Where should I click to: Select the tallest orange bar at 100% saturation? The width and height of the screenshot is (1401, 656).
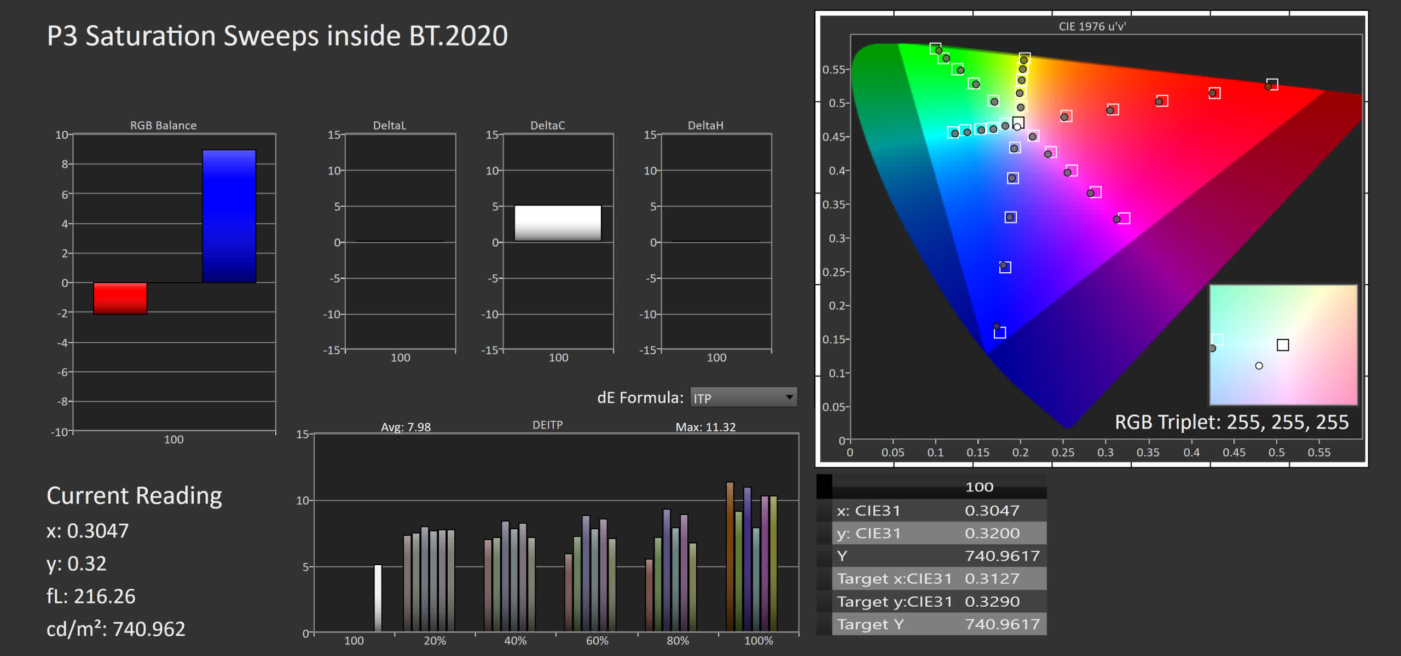click(730, 556)
